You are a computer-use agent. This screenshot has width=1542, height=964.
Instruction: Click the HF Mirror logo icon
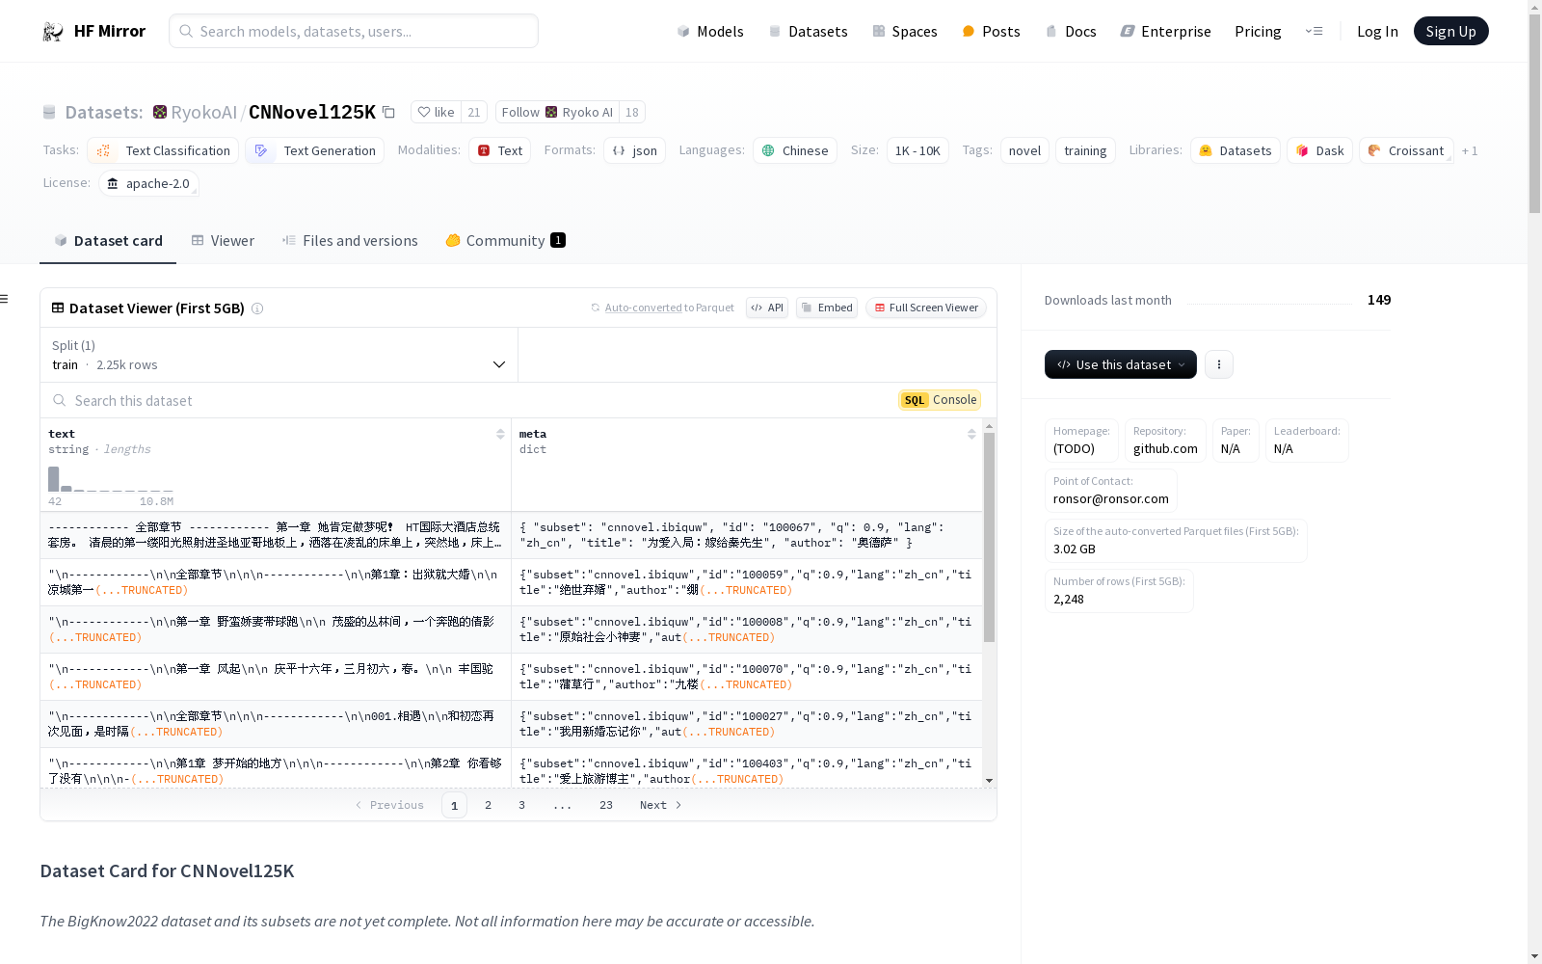click(x=53, y=31)
